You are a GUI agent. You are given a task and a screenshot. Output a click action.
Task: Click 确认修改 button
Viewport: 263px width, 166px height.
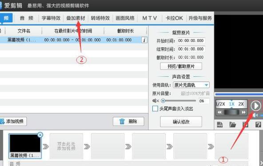pos(181,122)
